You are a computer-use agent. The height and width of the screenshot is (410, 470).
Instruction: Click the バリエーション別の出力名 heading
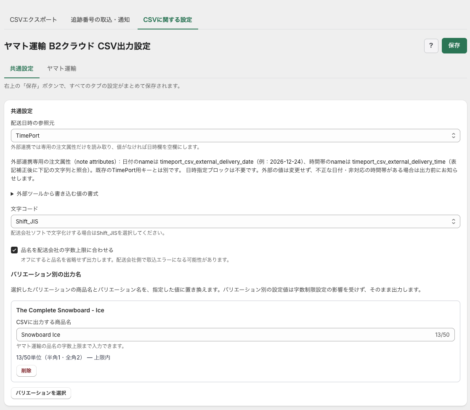46,274
